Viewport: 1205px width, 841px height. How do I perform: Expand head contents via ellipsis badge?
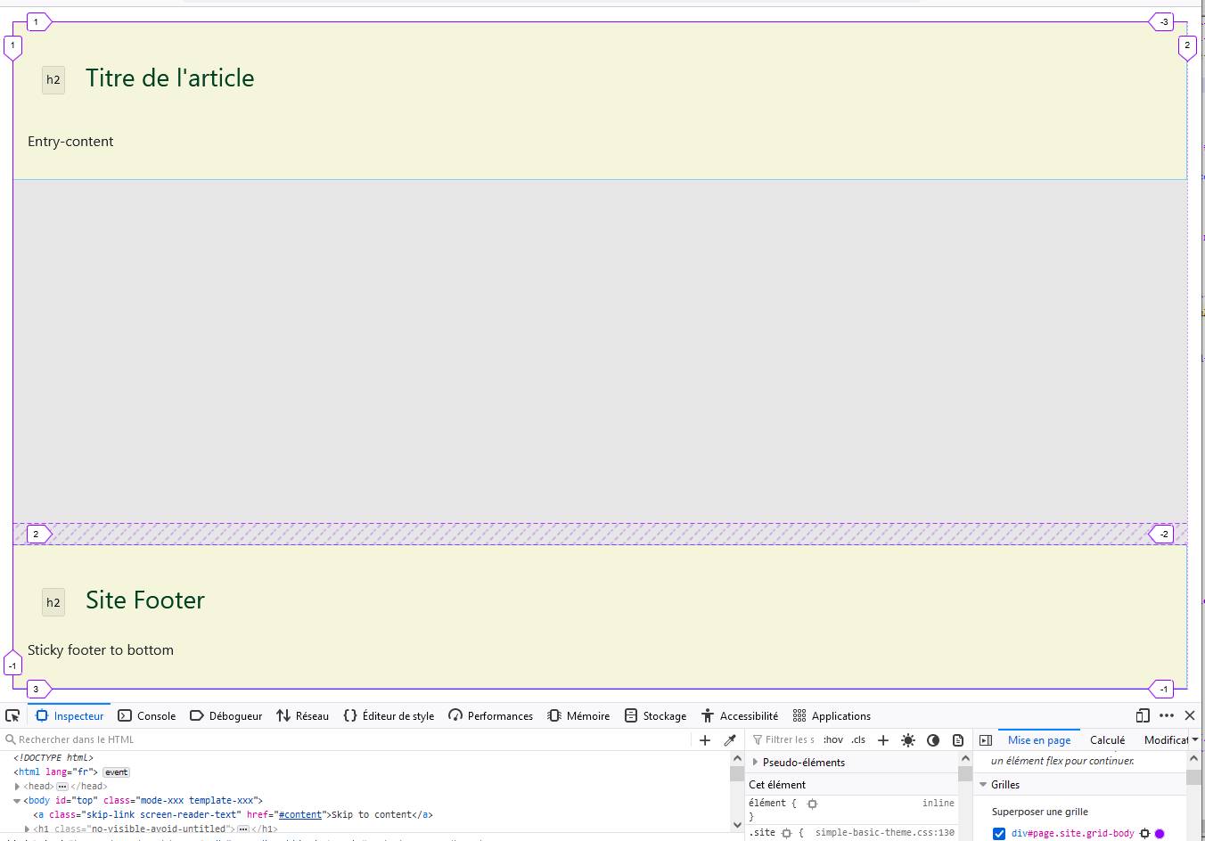point(62,787)
